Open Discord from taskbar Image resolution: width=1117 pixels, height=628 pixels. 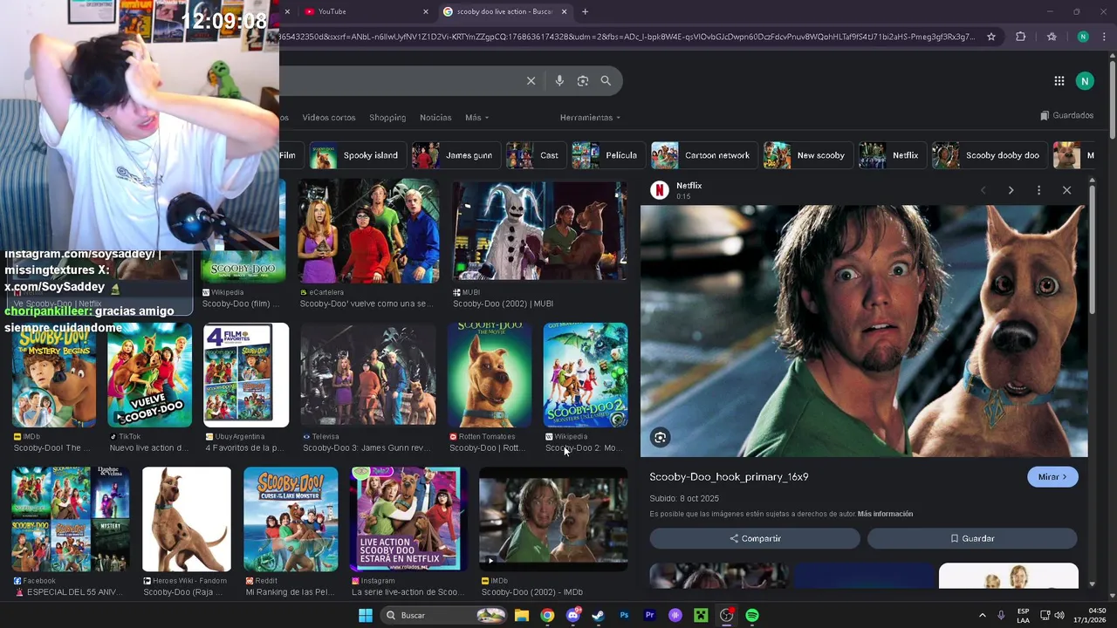[x=572, y=616]
